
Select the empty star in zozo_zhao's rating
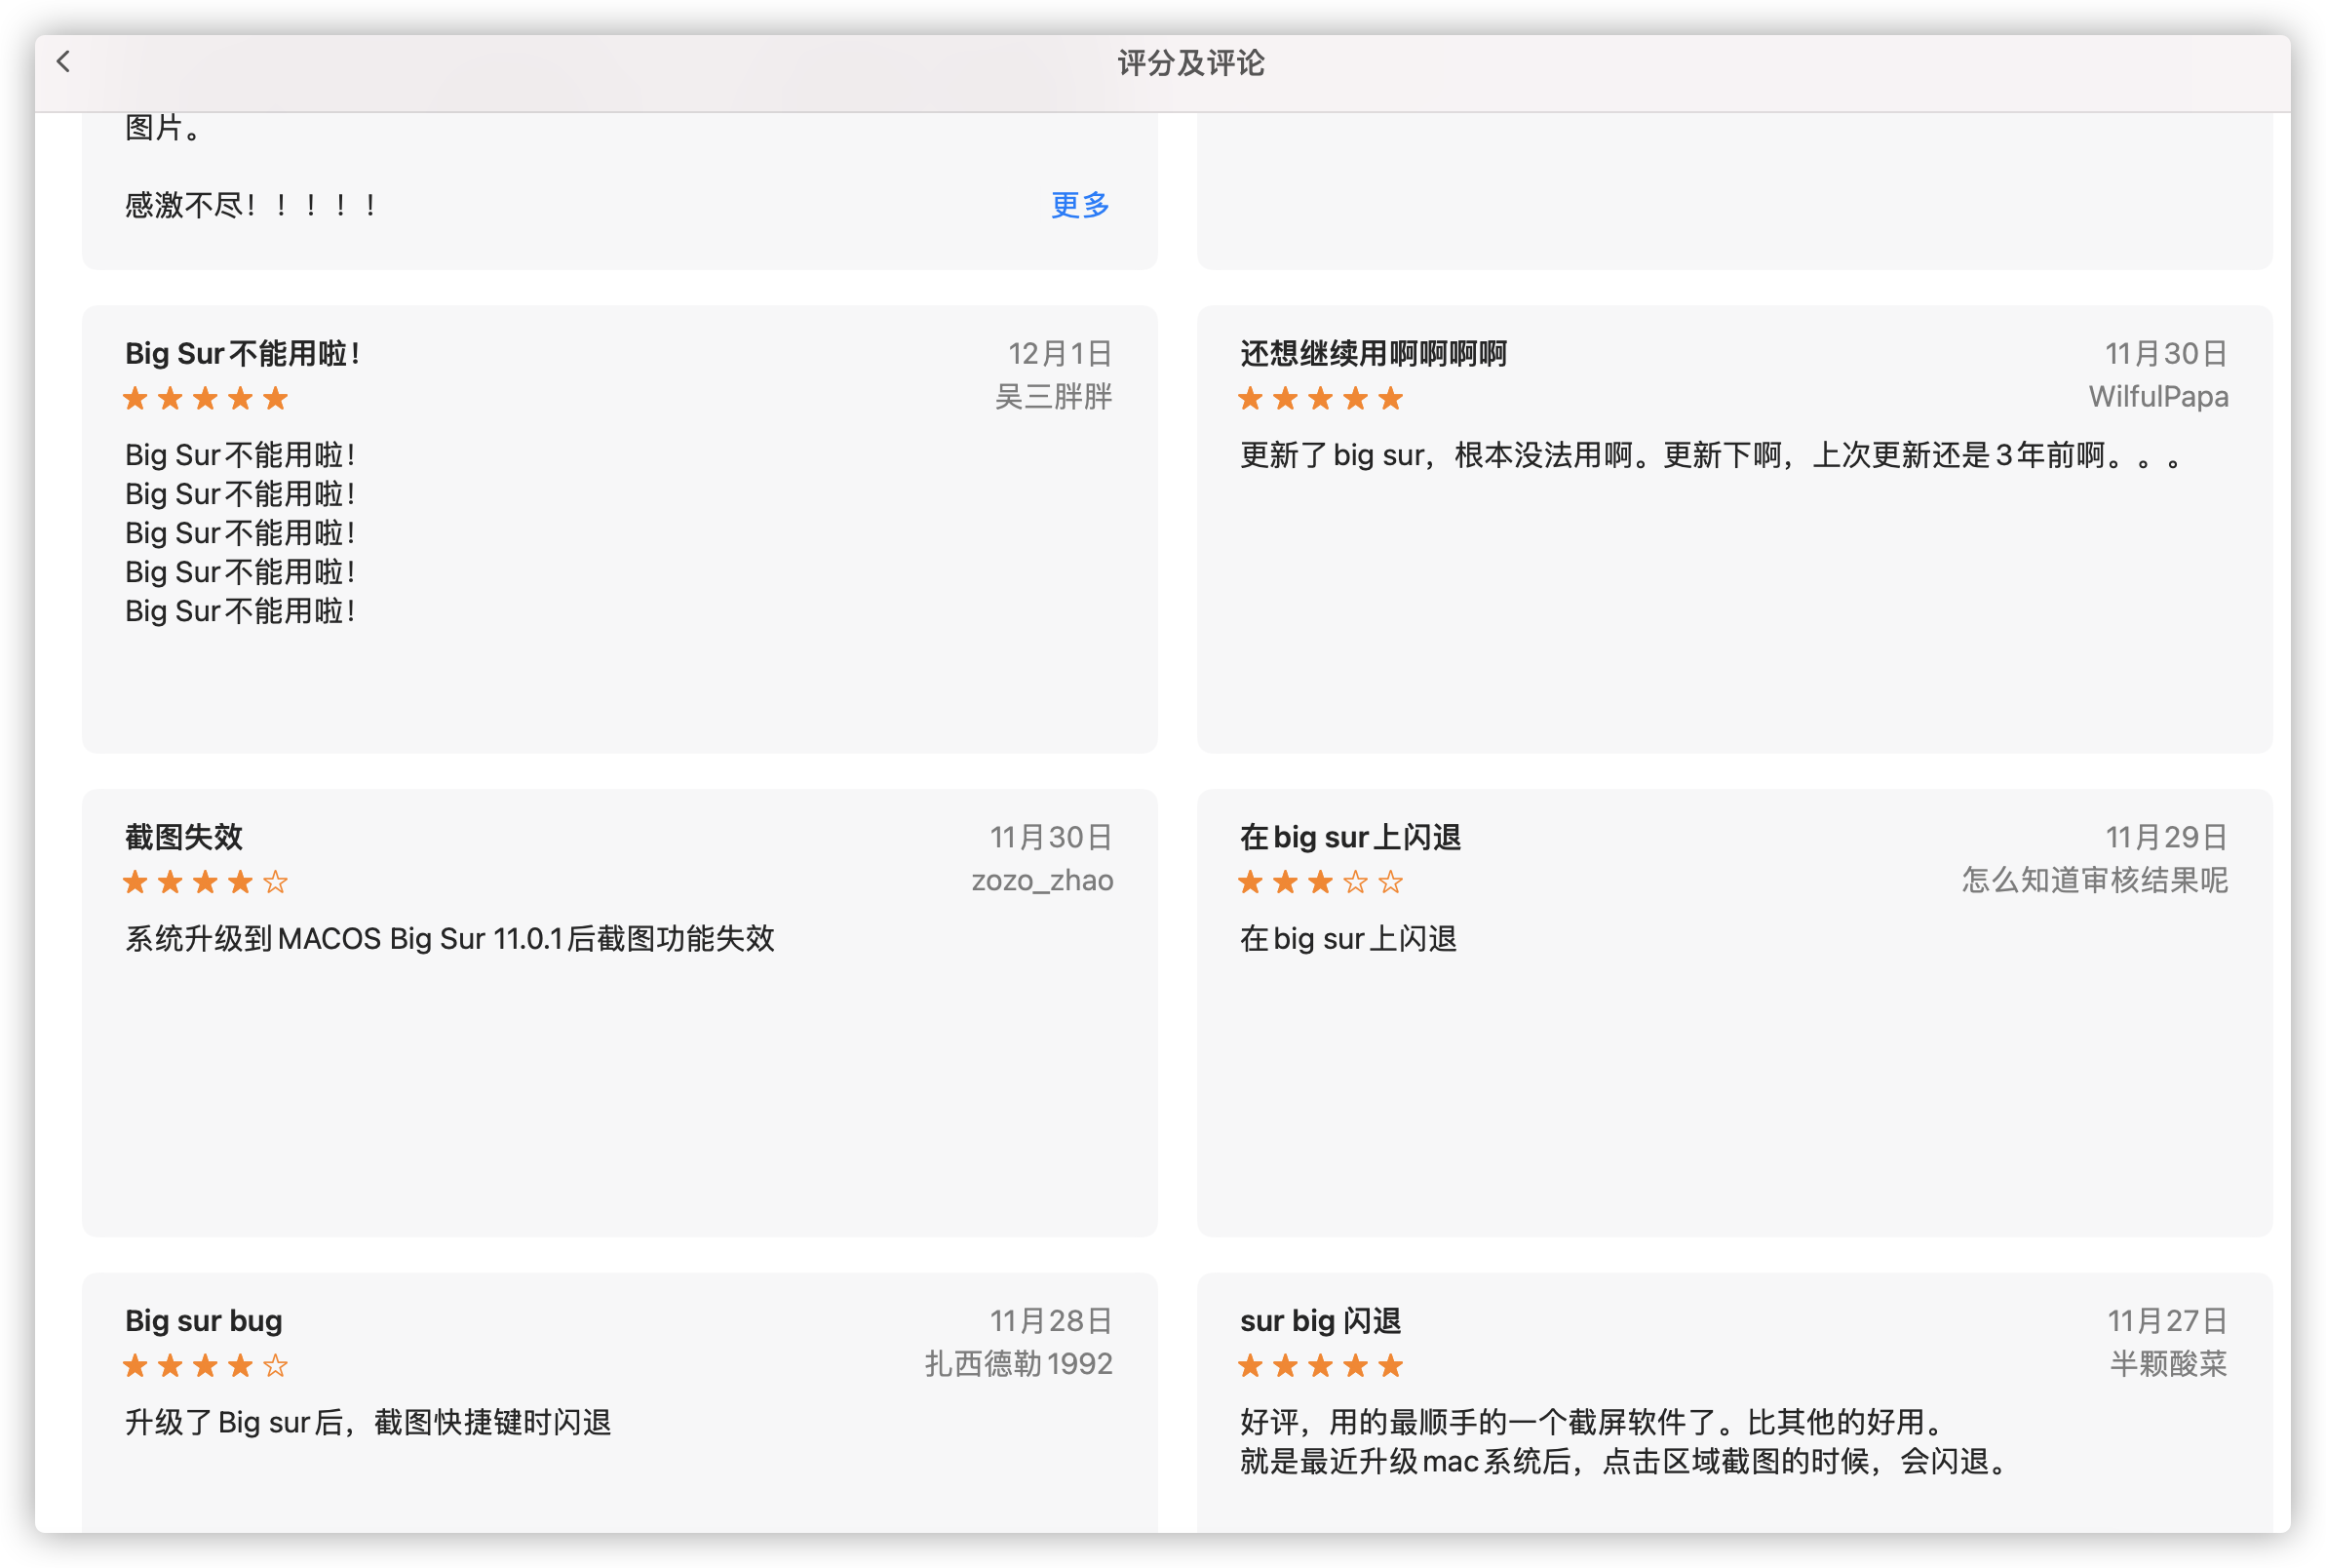[x=276, y=881]
